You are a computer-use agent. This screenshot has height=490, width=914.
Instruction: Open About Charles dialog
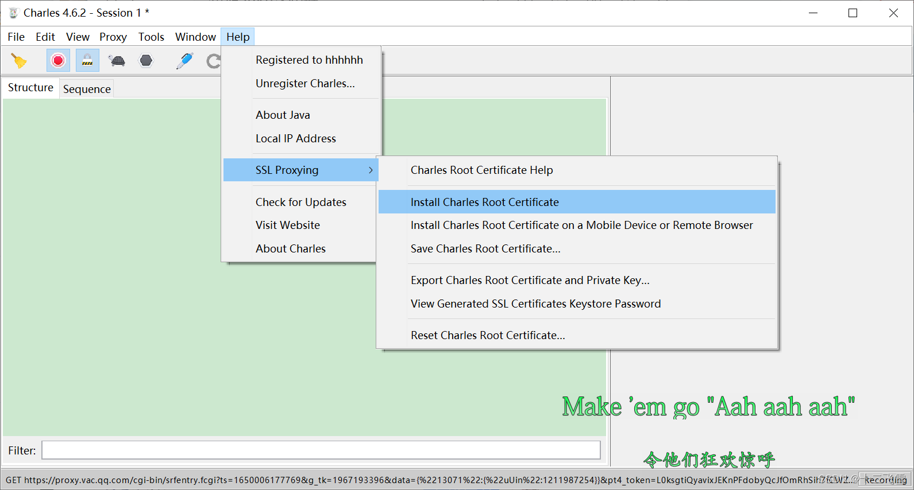click(291, 248)
